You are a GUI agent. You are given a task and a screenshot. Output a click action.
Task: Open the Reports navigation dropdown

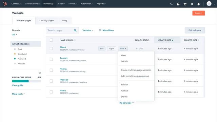pyautogui.click(x=101, y=4)
